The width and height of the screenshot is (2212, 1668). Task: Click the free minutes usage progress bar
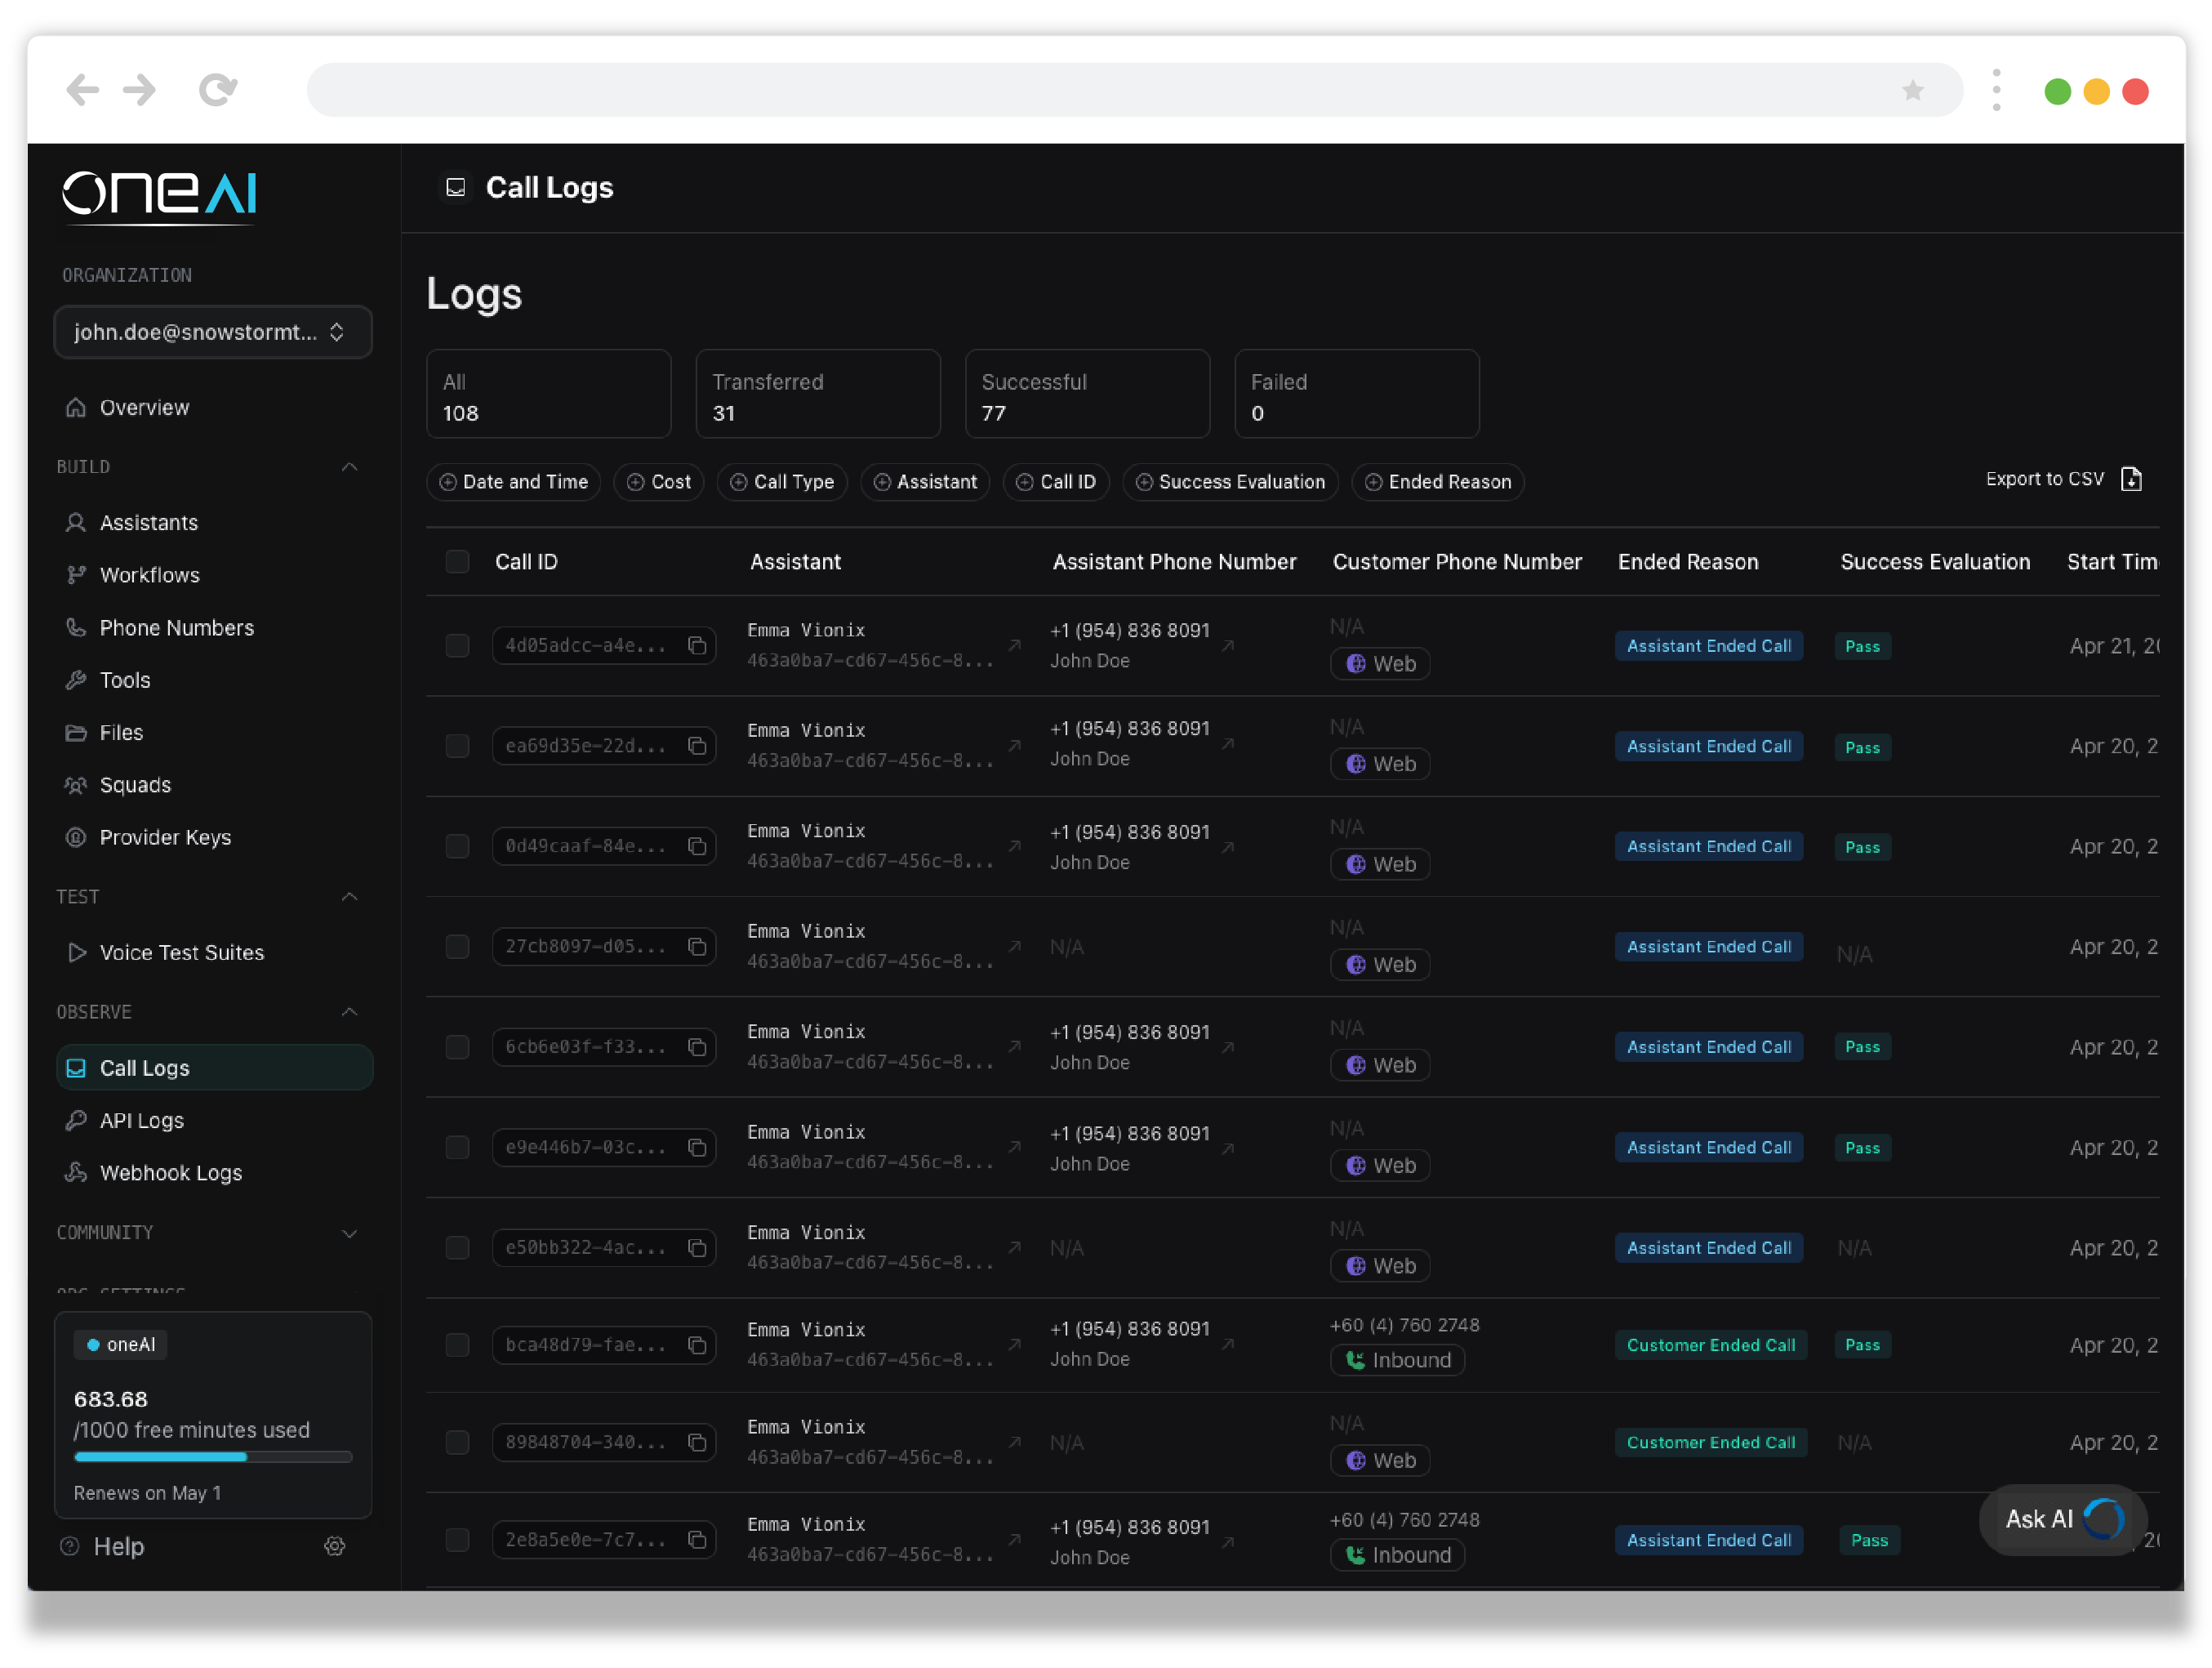coord(213,1457)
